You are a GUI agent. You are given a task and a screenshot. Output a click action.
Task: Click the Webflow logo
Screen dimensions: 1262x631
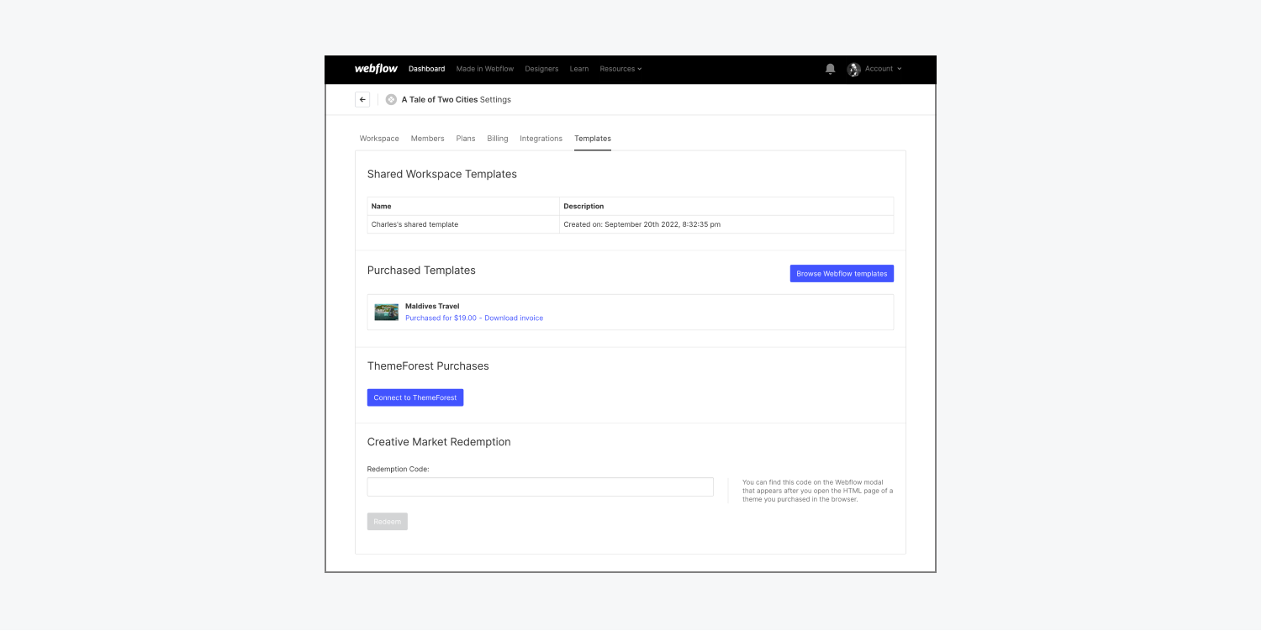[x=376, y=69]
